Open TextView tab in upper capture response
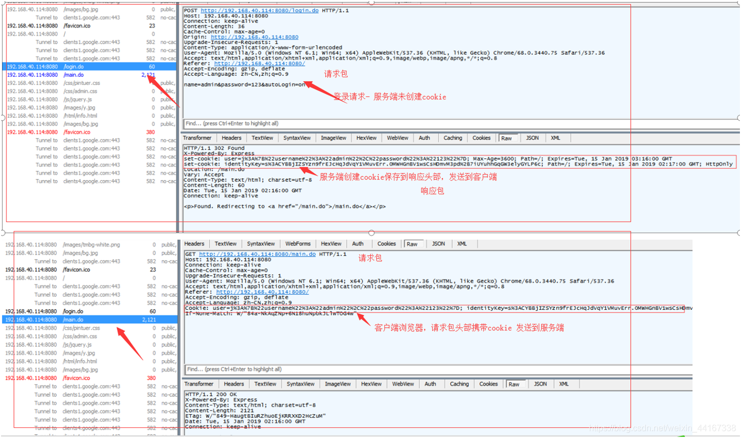 pyautogui.click(x=262, y=138)
